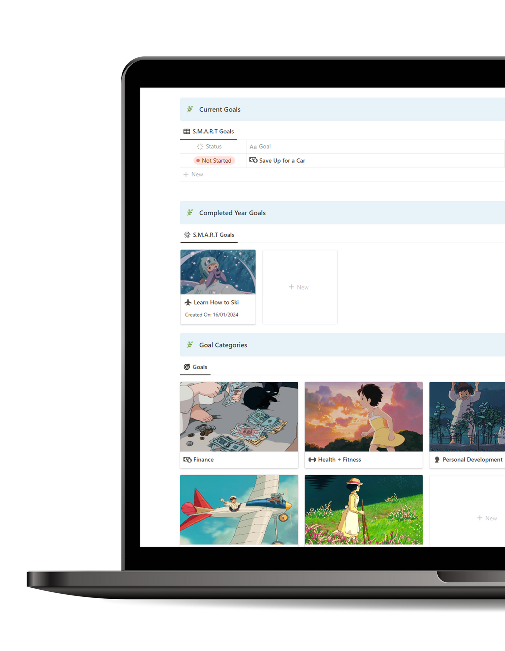The image size is (505, 651).
Task: Open the airplane cover image category card
Action: pyautogui.click(x=239, y=509)
